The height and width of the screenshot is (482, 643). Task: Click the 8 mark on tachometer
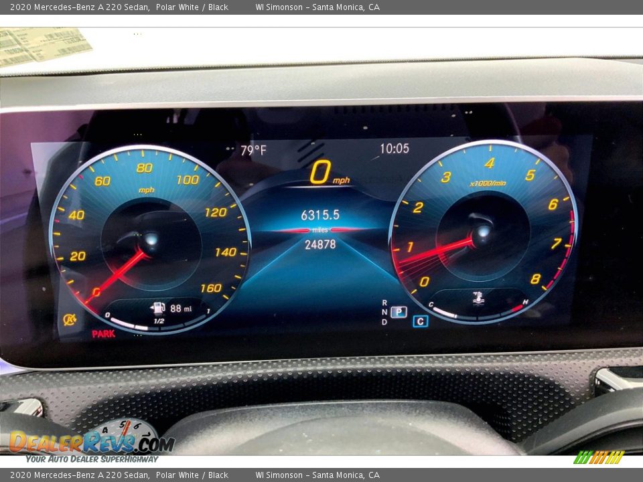[x=535, y=279]
